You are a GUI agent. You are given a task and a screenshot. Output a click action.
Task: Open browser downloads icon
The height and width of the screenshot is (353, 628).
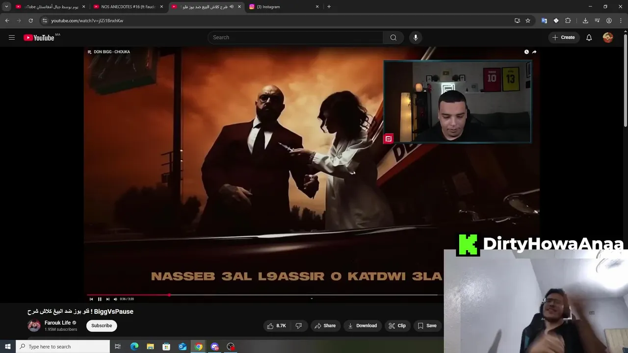585,21
